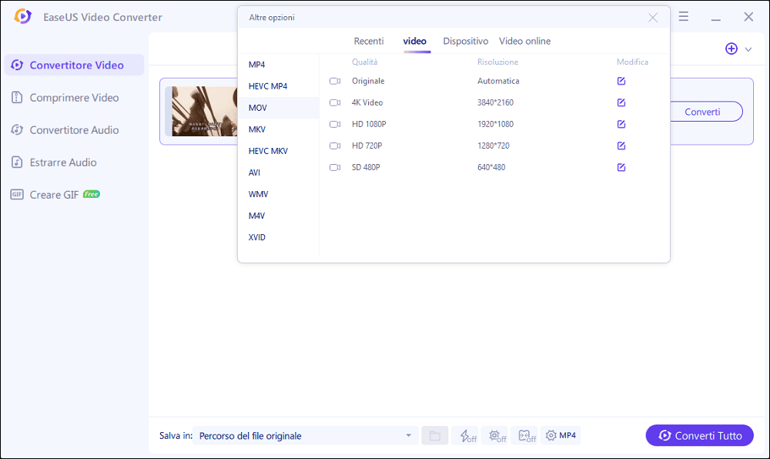Switch to the Video online tab

(x=524, y=42)
